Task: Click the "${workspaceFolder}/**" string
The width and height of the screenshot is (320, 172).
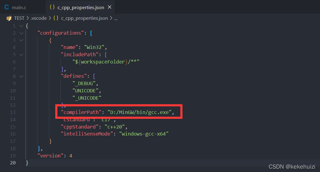Action: (106, 62)
